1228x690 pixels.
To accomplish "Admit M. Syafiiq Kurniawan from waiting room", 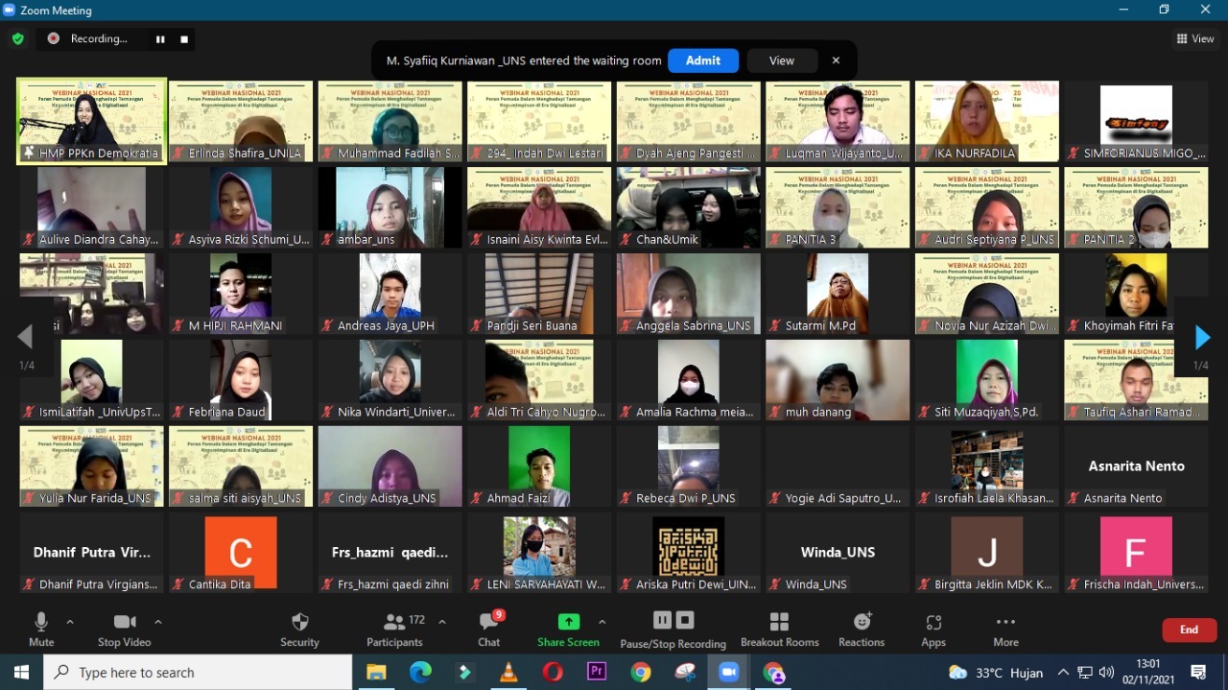I will pyautogui.click(x=702, y=60).
